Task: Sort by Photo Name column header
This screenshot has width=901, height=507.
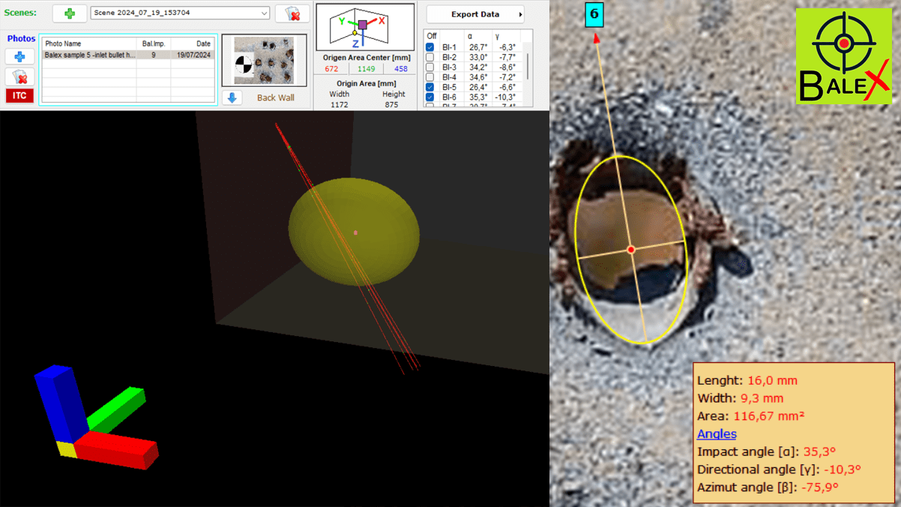Action: click(x=88, y=43)
